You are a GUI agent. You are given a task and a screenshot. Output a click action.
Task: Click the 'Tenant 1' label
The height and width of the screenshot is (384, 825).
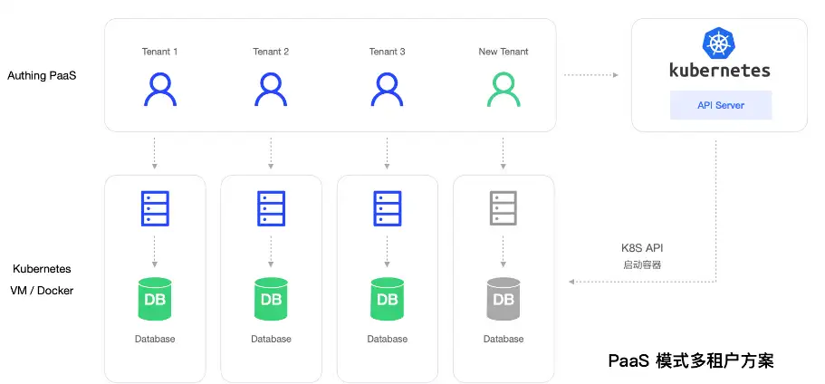(x=160, y=52)
